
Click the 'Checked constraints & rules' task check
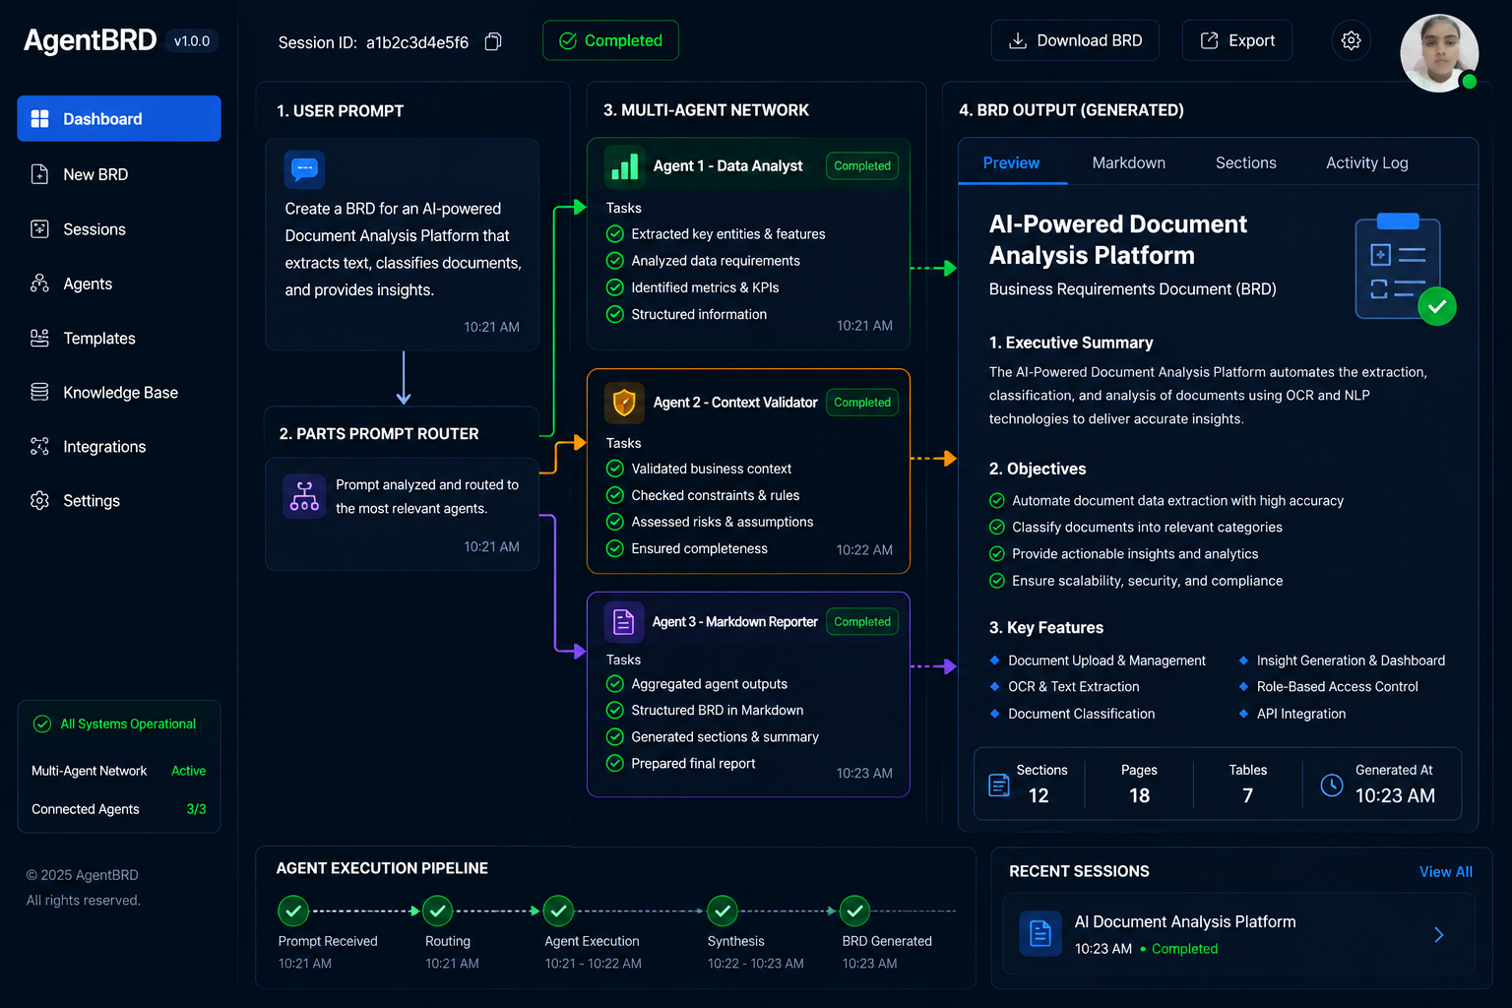point(615,495)
